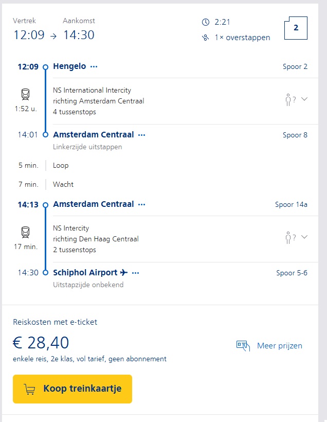Viewport: 327px width, 422px height.
Task: Click the three-dot menu next to Schiphol Airport
Action: (x=136, y=273)
